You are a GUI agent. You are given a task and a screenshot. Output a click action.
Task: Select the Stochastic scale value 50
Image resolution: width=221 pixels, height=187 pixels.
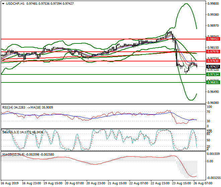click(208, 140)
